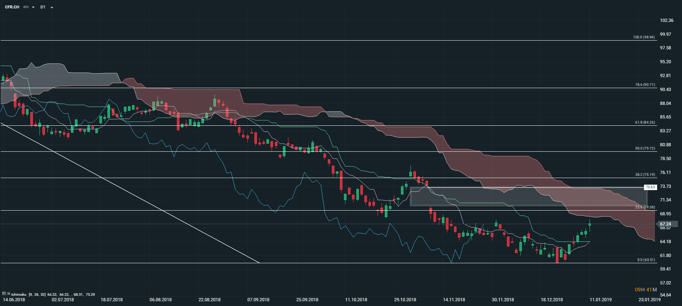682x306 pixels.
Task: Select the 73.63 price label tag
Action: (650, 187)
